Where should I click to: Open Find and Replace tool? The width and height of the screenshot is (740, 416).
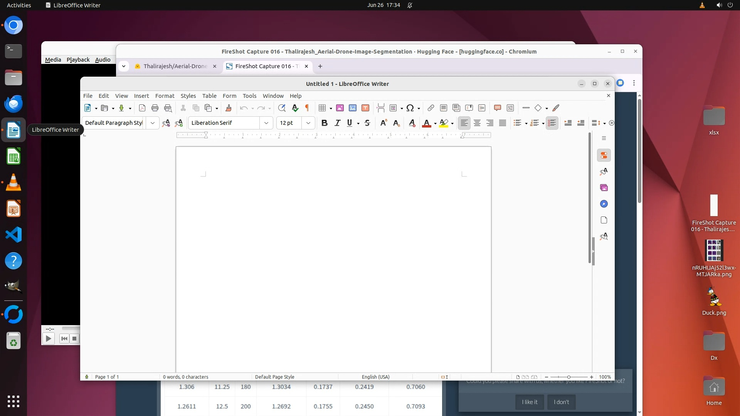point(282,108)
